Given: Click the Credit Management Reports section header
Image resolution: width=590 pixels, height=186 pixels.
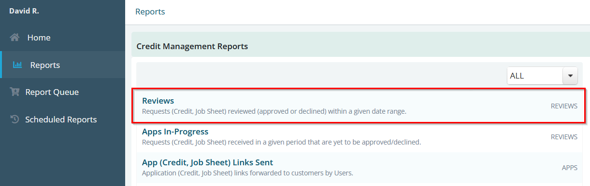Looking at the screenshot, I should [192, 46].
